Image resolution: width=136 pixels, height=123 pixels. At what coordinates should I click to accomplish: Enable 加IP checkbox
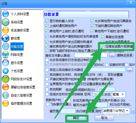pos(126,65)
